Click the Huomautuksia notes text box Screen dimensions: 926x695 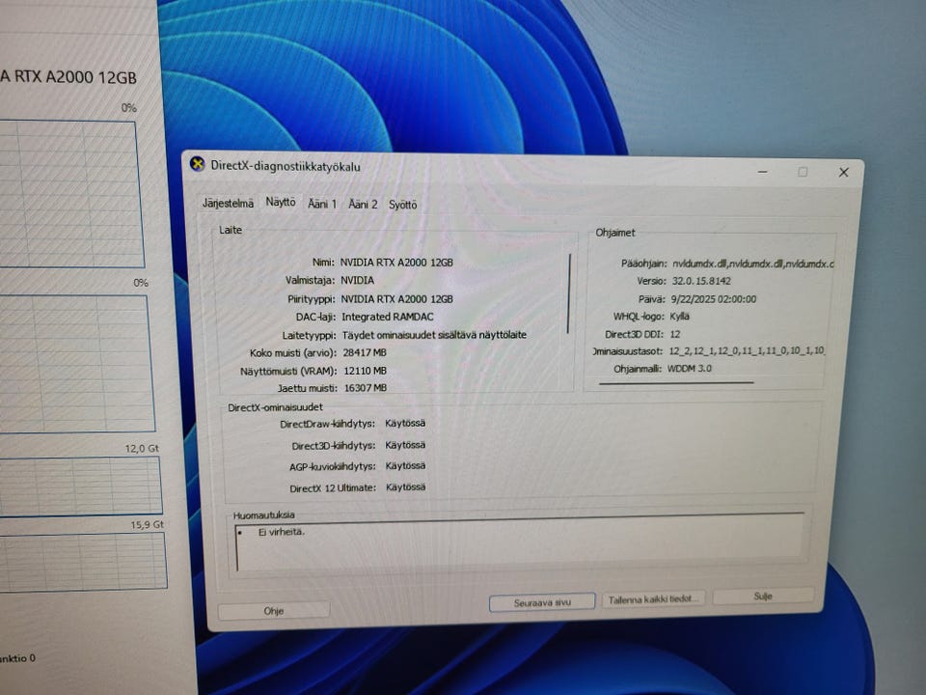520,542
